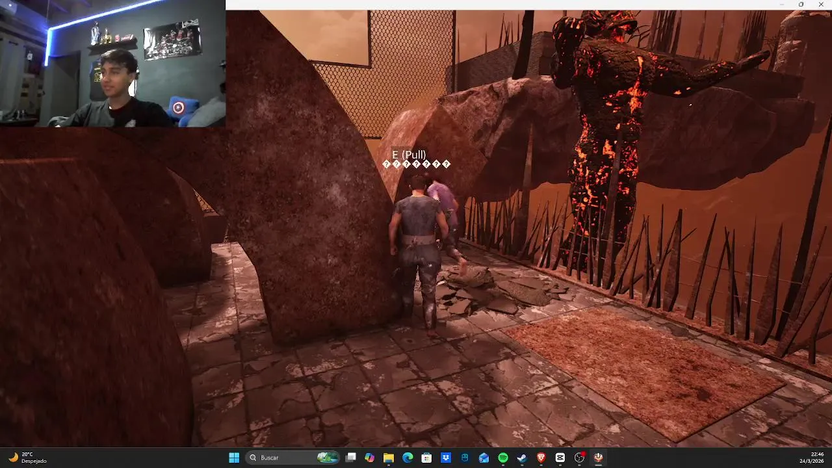Open Task View from taskbar

(x=350, y=458)
